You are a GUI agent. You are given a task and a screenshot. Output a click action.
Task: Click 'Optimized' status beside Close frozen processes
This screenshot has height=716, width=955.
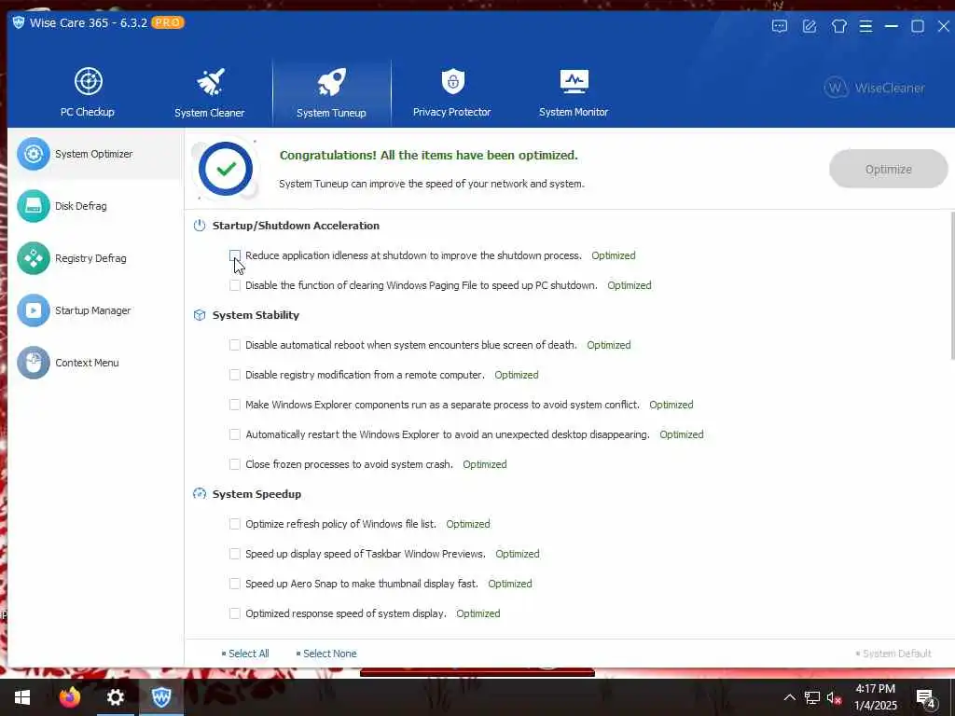coord(485,464)
